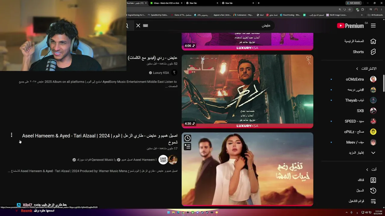
Task: Switch to the iVinex Kick VOD tab
Action: coord(166,3)
